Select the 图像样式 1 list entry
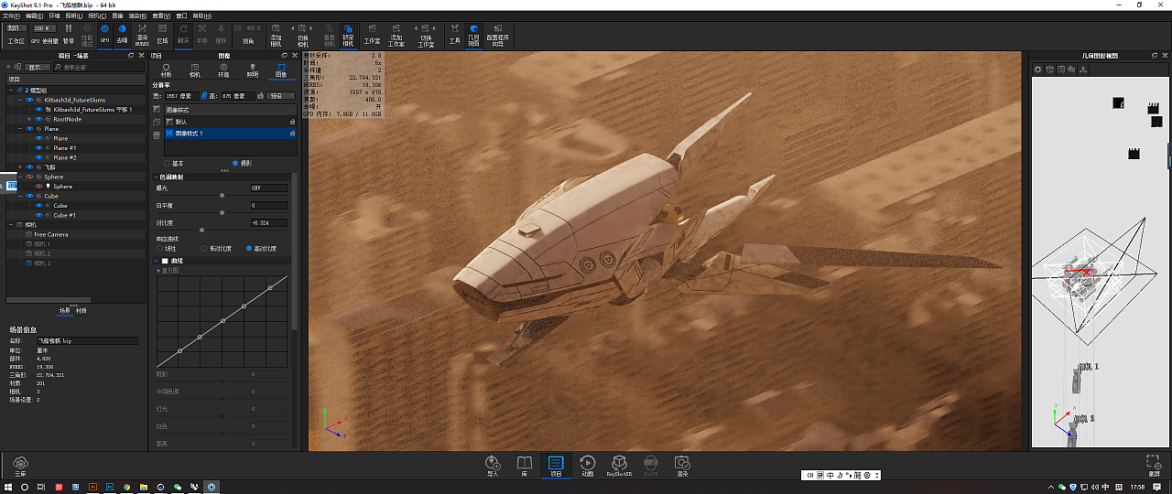This screenshot has width=1172, height=494. 231,134
